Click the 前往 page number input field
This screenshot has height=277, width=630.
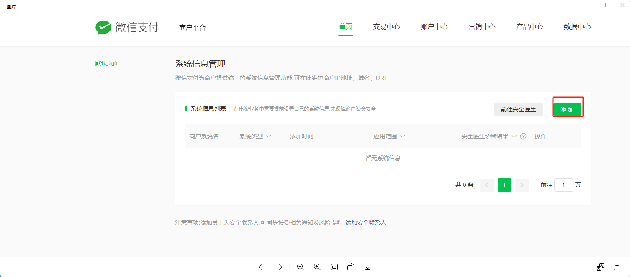click(563, 185)
